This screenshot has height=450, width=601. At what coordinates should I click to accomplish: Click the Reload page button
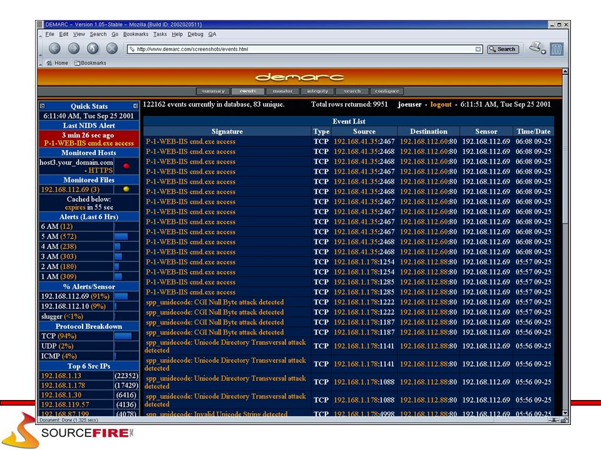(x=93, y=48)
